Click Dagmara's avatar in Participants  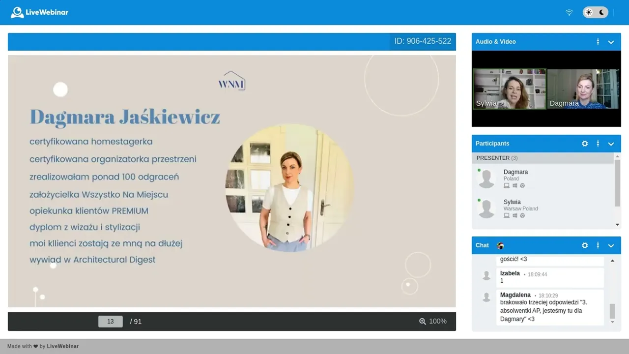[x=486, y=178]
